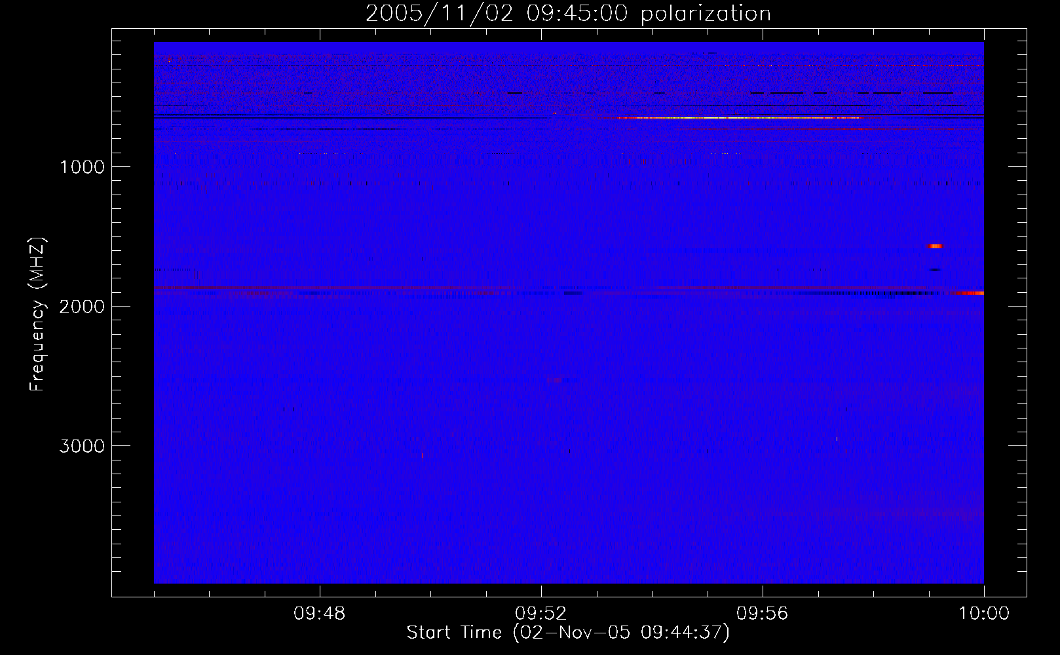Click the 'Start Time (02-Nov-05 09:44:37)' label
Image resolution: width=1060 pixels, height=655 pixels.
[568, 633]
